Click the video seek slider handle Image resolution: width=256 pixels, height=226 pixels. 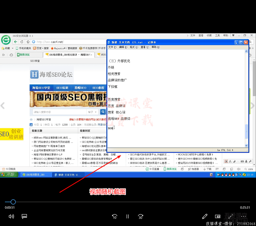pyautogui.click(x=13, y=202)
